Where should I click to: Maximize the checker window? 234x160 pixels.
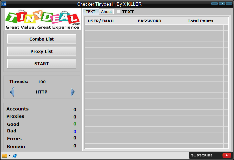(x=222, y=4)
